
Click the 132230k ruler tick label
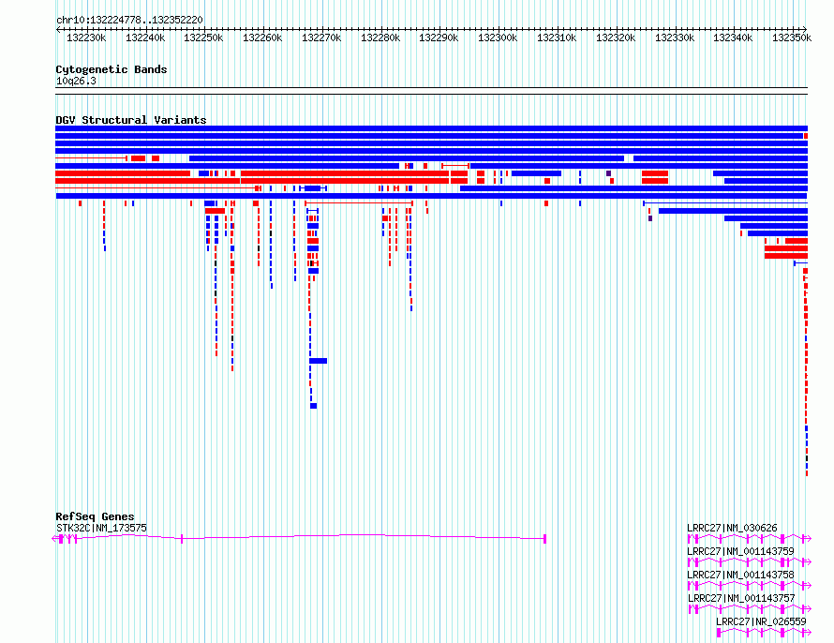86,37
